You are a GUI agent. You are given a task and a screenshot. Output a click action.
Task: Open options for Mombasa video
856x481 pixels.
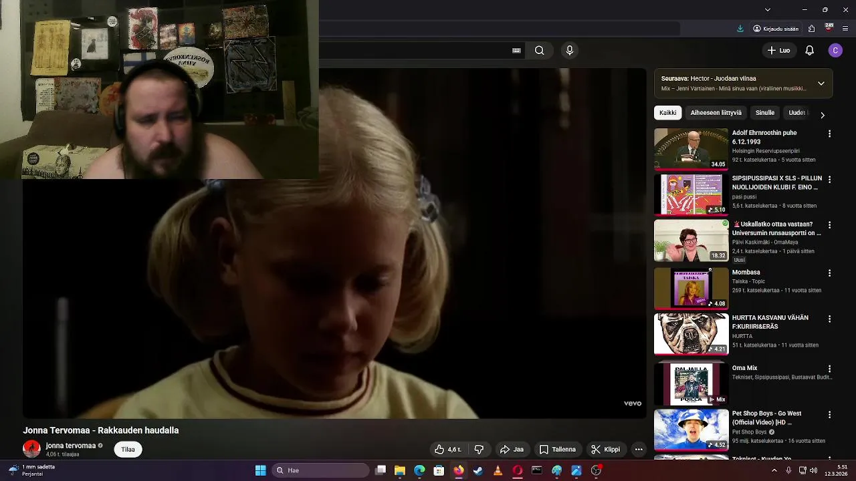point(829,273)
